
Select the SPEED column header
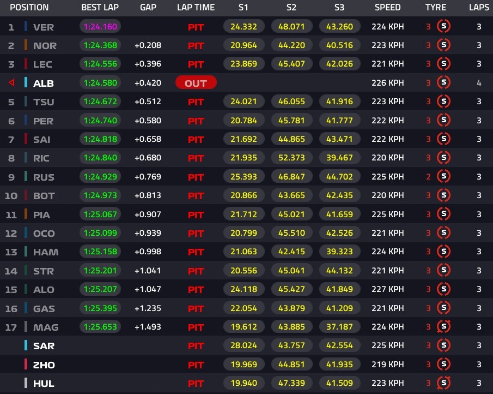click(387, 7)
